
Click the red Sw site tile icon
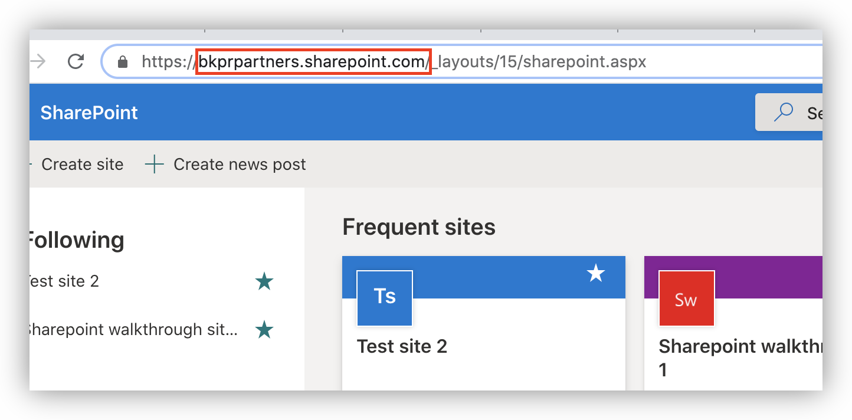(x=686, y=298)
